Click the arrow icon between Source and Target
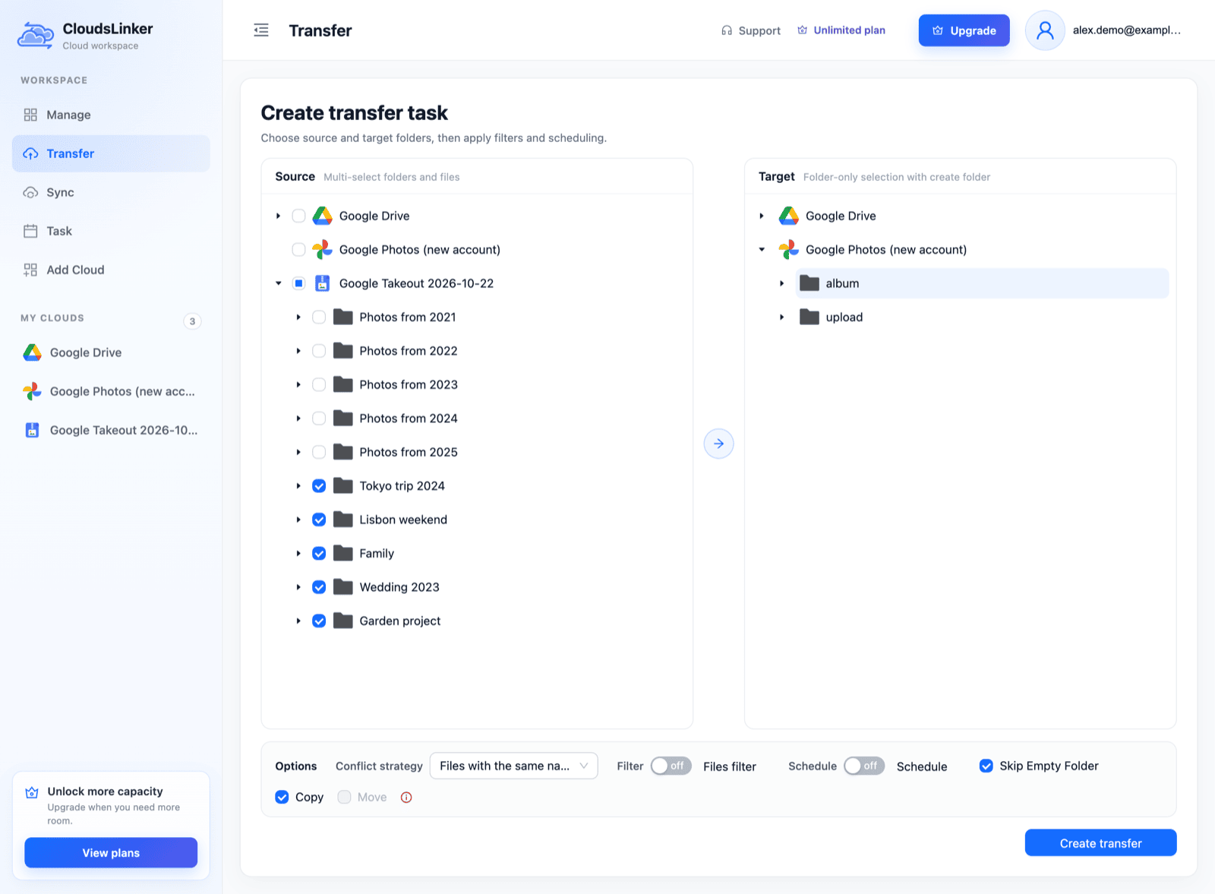The image size is (1215, 894). tap(718, 444)
